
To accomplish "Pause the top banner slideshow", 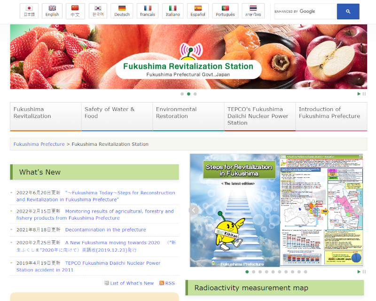I will coord(364,94).
